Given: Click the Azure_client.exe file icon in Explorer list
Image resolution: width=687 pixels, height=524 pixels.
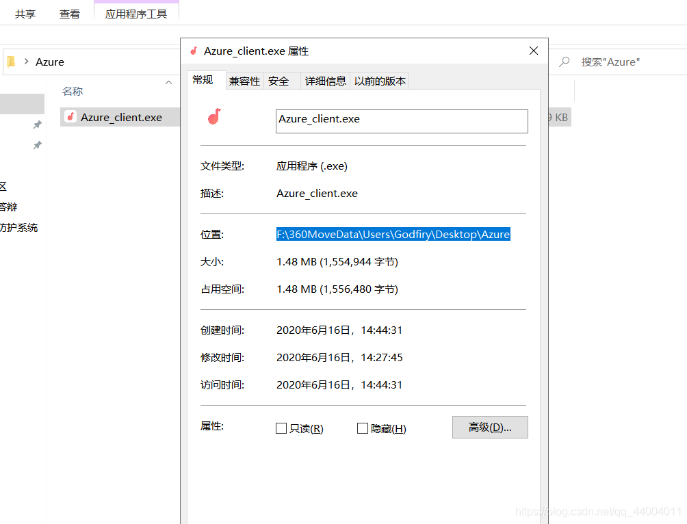Looking at the screenshot, I should 70,117.
